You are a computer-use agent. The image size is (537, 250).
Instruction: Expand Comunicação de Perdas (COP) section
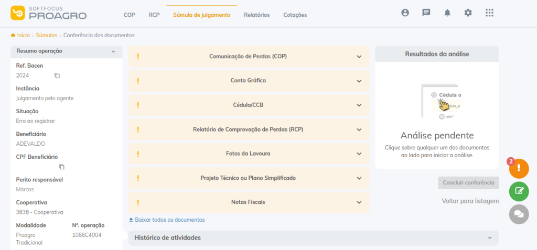pyautogui.click(x=249, y=57)
